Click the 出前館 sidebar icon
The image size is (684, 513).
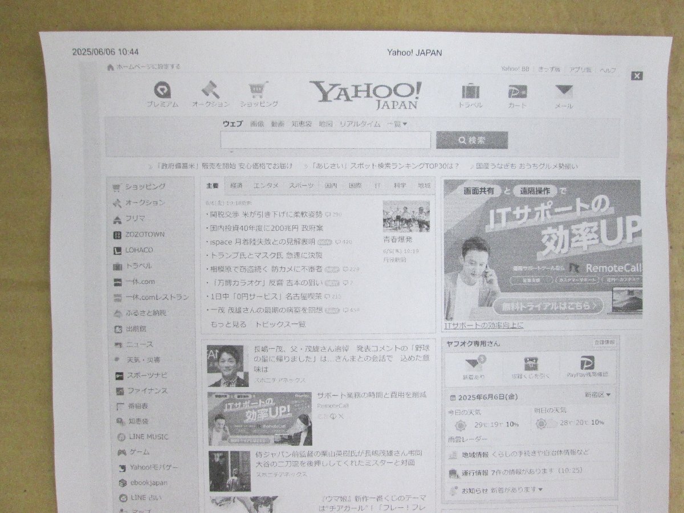[118, 329]
